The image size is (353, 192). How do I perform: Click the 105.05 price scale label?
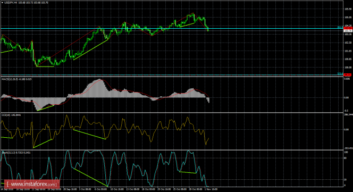click(348, 18)
